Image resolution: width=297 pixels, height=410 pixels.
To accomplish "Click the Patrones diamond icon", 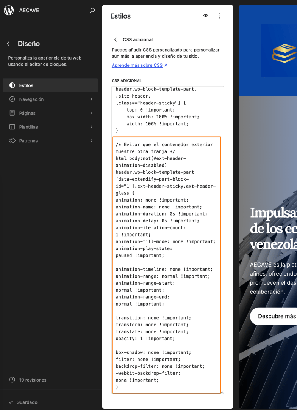I will coord(12,141).
